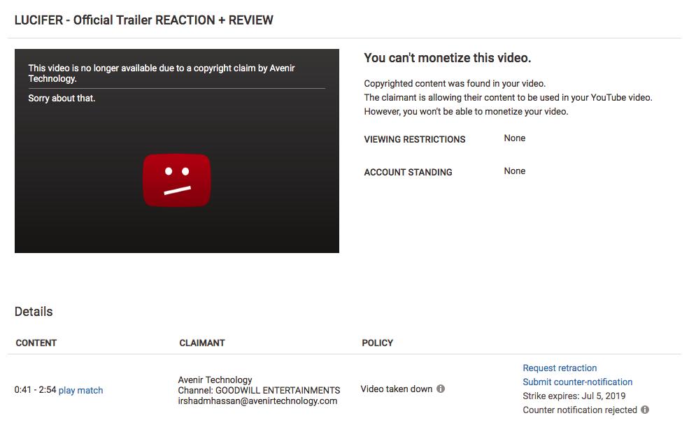Click the Counter notification rejected status text
Viewport: 689px width, 425px height.
coord(580,410)
